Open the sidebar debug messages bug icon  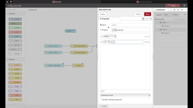tap(178, 10)
